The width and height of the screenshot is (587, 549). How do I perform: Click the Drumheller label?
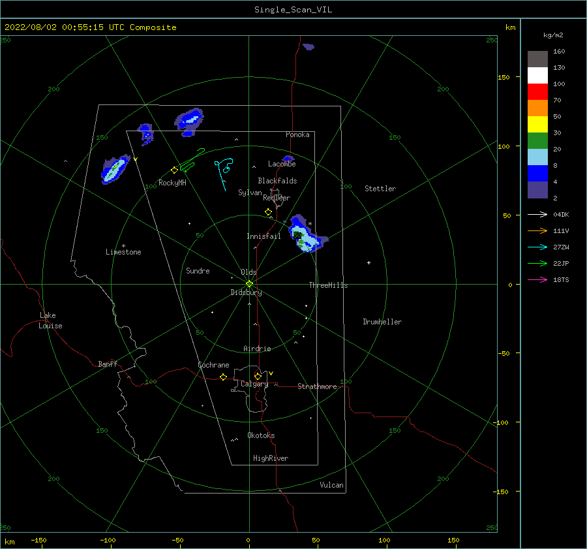point(382,322)
